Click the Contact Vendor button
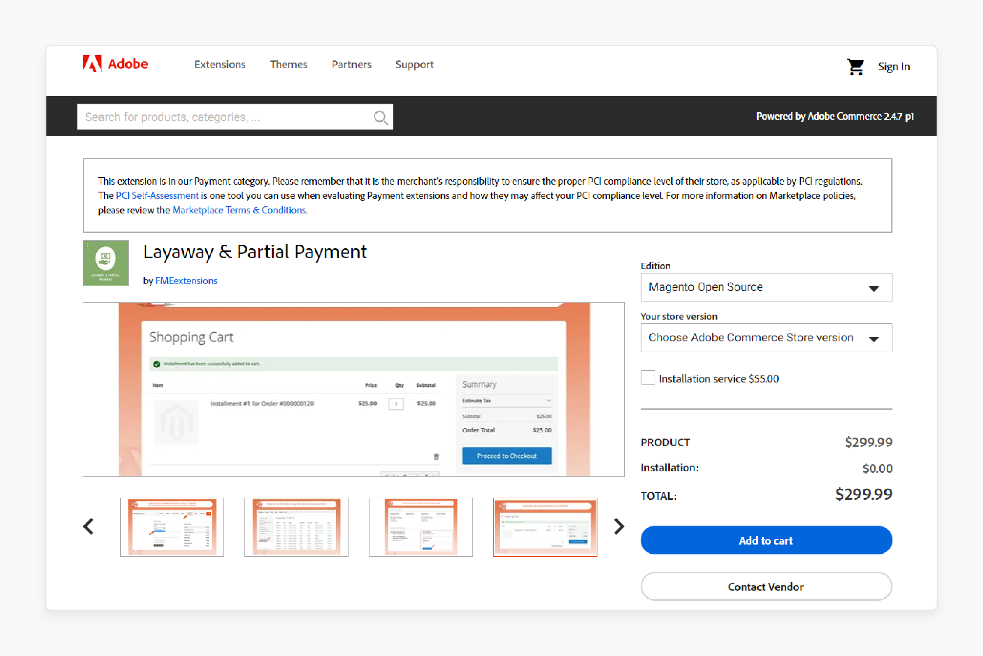The height and width of the screenshot is (656, 983). point(765,586)
